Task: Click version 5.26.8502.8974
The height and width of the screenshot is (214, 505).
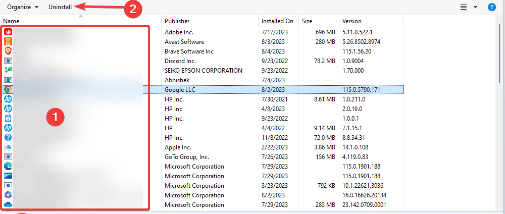Action: click(362, 42)
